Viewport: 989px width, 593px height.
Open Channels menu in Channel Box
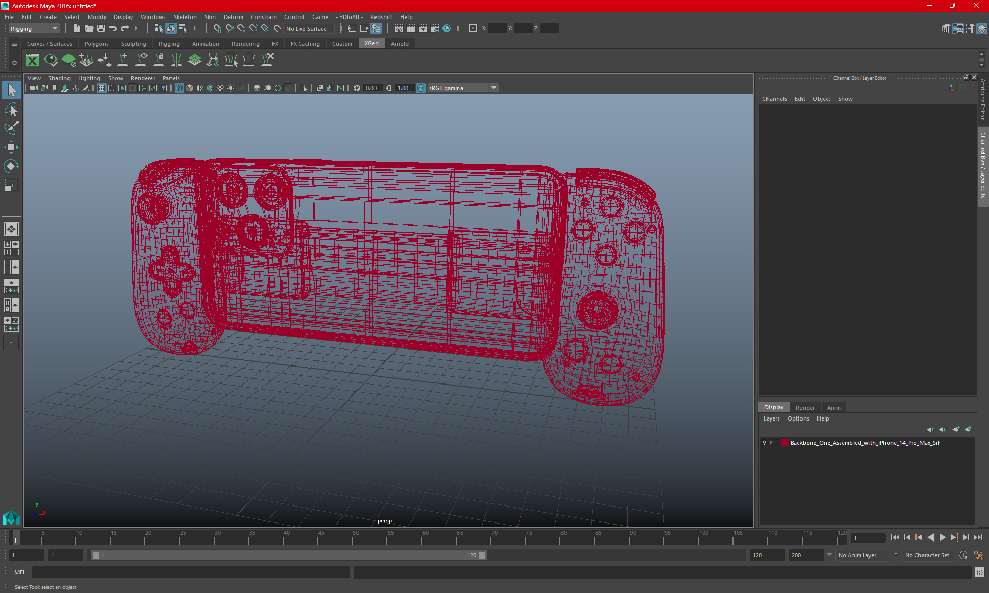774,99
